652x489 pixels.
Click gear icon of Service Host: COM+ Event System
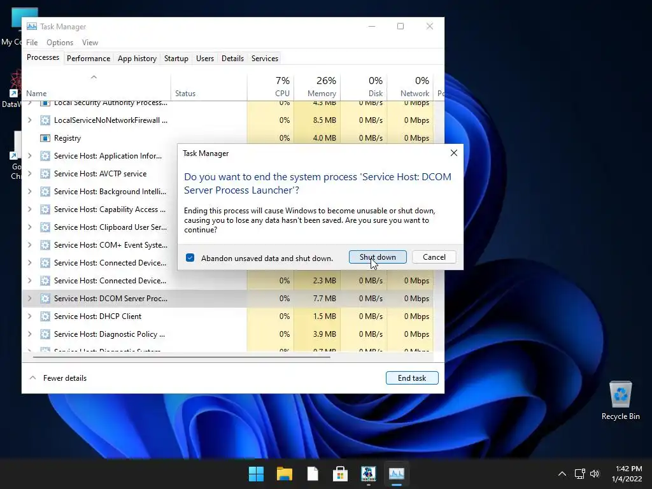click(x=45, y=245)
